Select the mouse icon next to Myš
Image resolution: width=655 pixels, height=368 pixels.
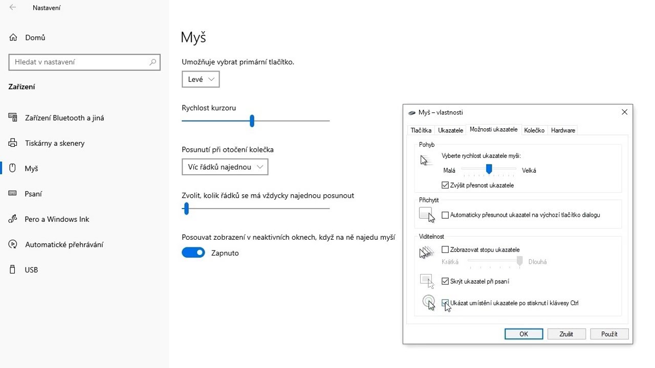click(x=13, y=168)
